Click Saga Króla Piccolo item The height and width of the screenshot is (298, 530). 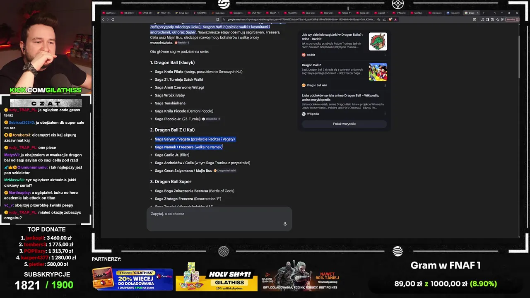click(x=184, y=111)
